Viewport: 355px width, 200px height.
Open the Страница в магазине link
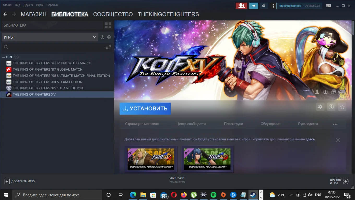click(142, 124)
